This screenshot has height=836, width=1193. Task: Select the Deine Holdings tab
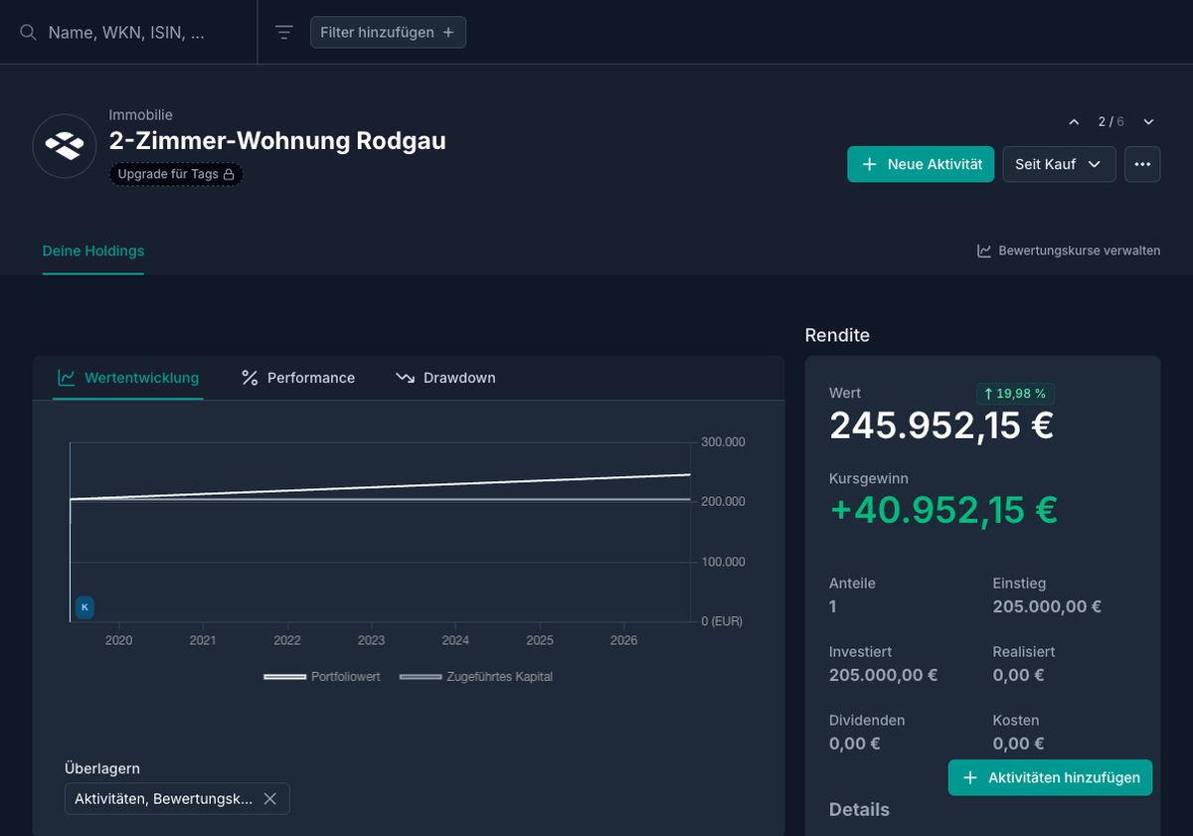(93, 251)
